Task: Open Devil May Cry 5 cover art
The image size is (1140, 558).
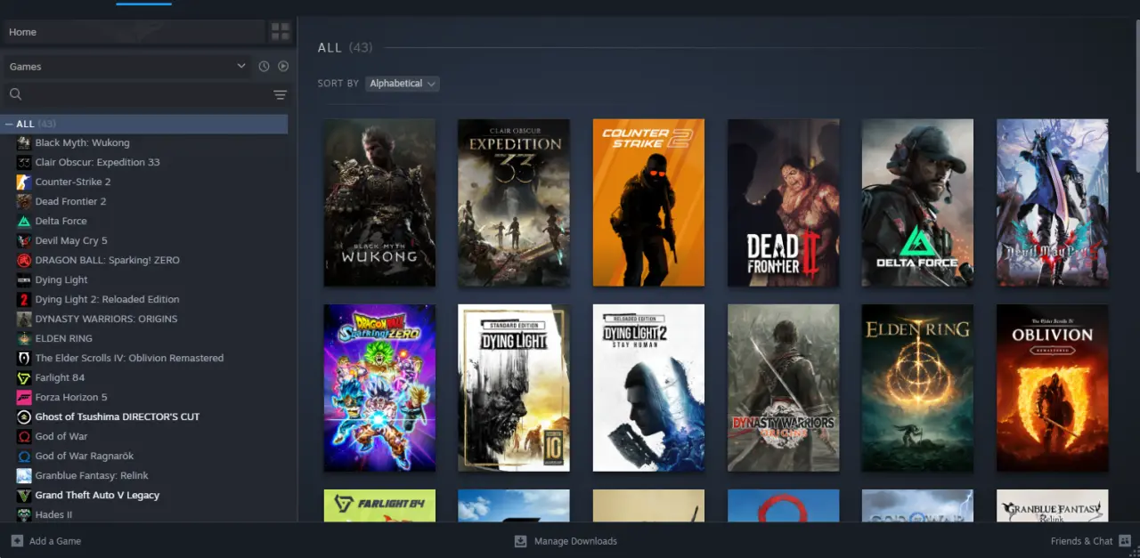Action: [x=1053, y=203]
